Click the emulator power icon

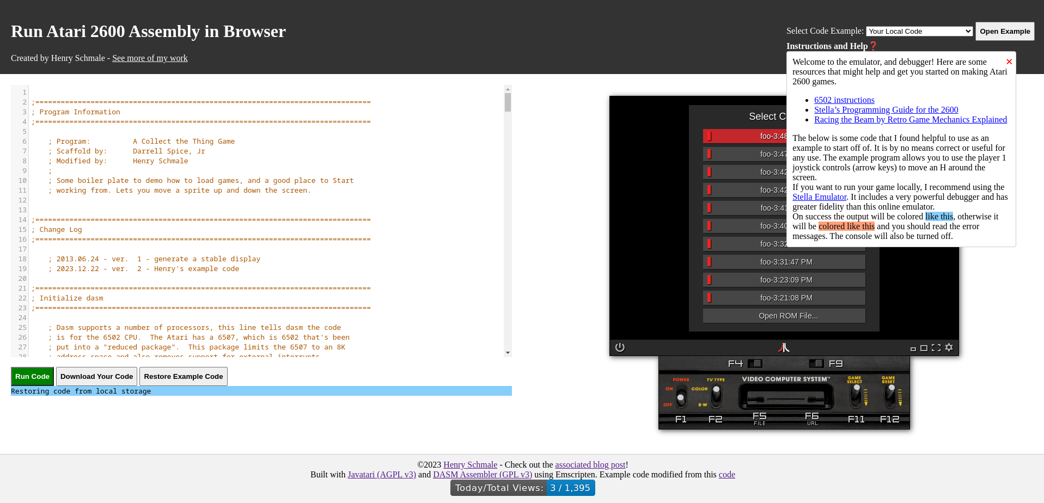tap(620, 347)
